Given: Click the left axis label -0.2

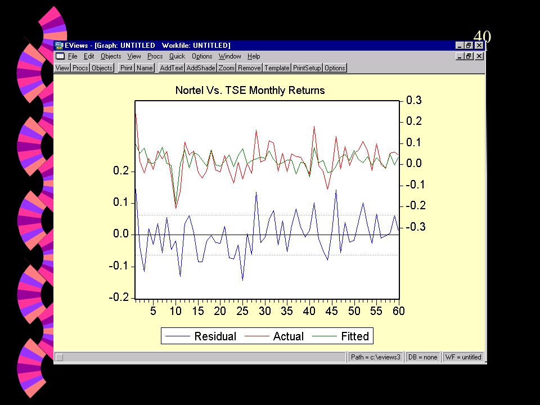Looking at the screenshot, I should [119, 297].
